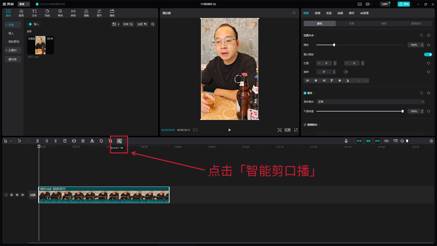This screenshot has height=246, width=437.
Task: Select the 抠像 cutout sub-tab
Action: click(x=352, y=24)
